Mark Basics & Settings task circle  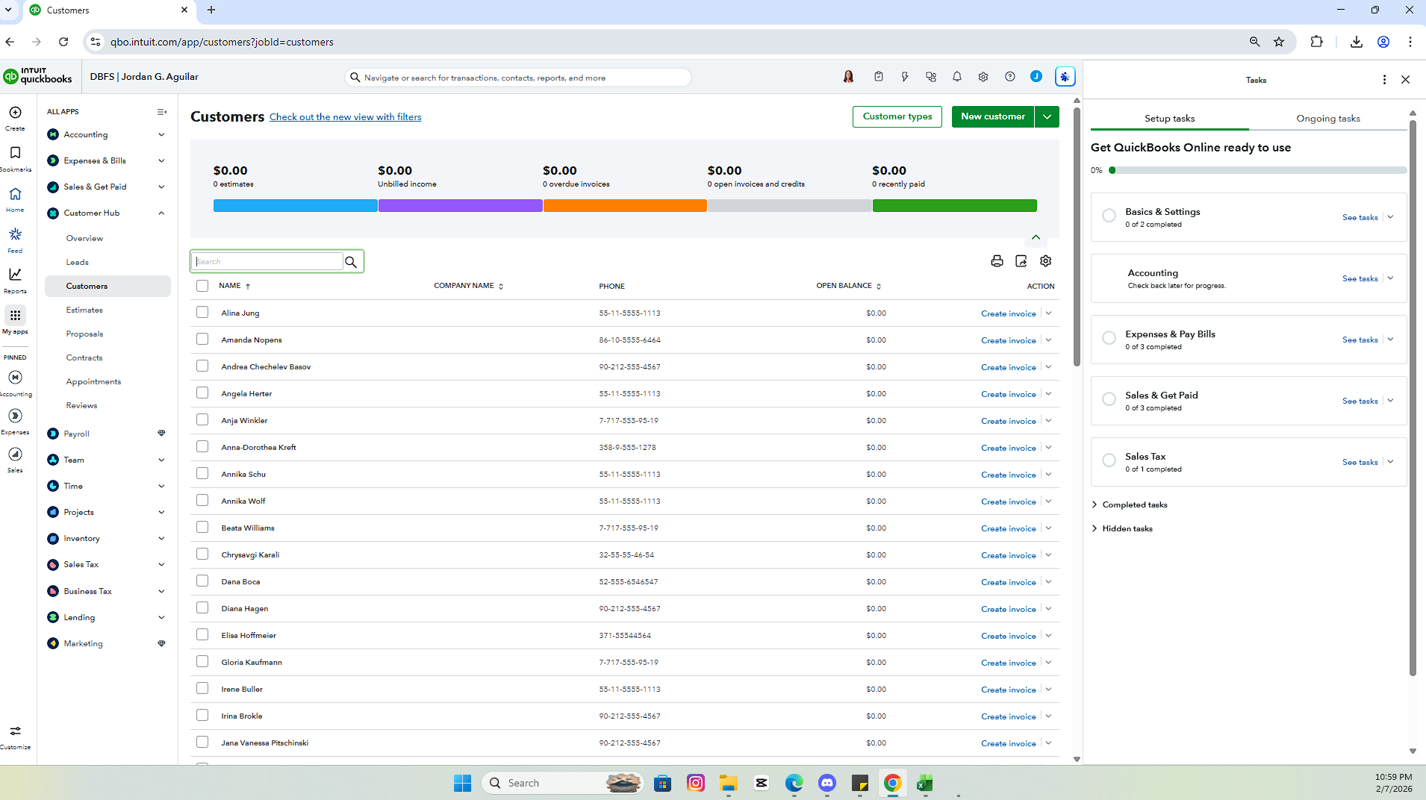1109,216
